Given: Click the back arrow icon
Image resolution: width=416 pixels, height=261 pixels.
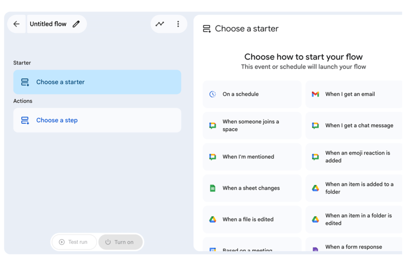Looking at the screenshot, I should pyautogui.click(x=17, y=24).
